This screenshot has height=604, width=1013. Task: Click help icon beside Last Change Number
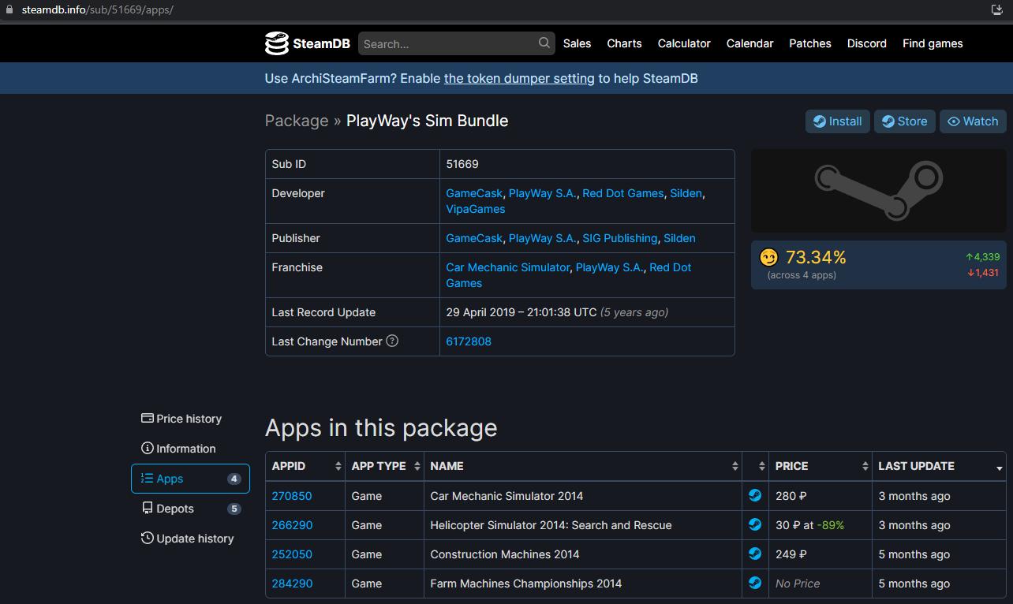[392, 341]
